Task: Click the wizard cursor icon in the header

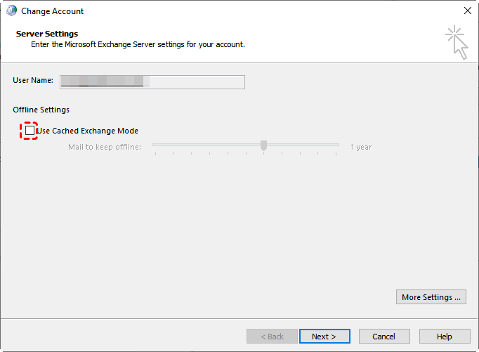Action: pos(456,42)
